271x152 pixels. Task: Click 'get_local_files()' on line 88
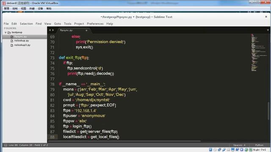pos(105,137)
